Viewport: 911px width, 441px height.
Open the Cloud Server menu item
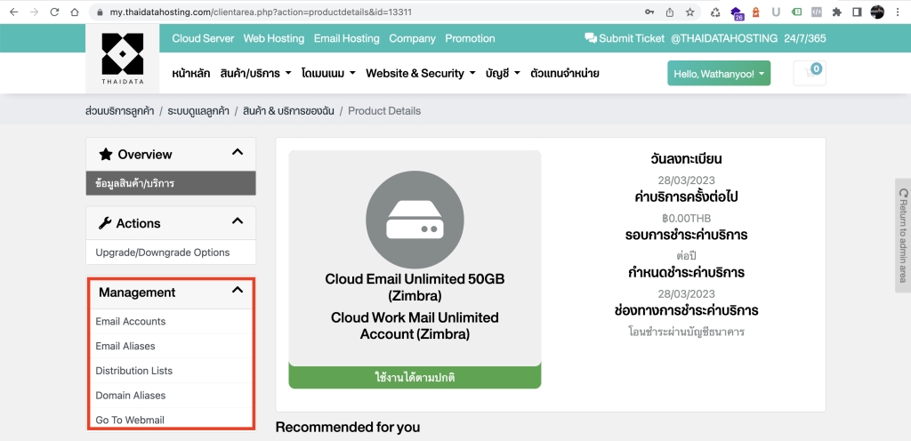pyautogui.click(x=203, y=38)
